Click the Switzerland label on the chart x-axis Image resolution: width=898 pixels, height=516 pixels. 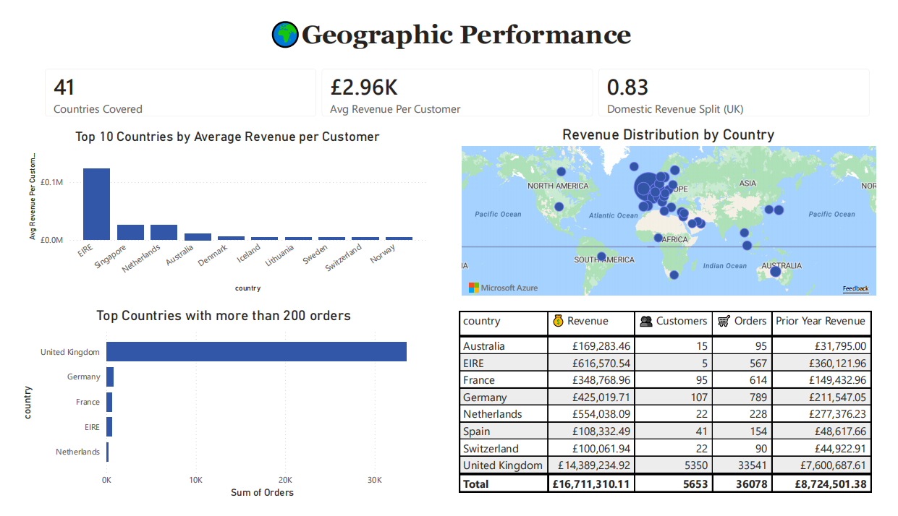click(343, 258)
